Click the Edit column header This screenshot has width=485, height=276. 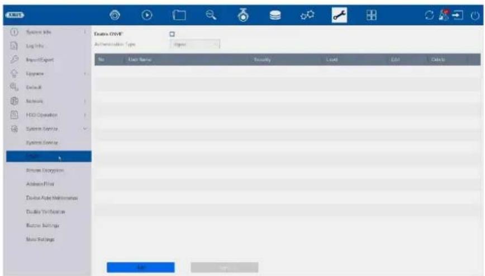point(395,59)
